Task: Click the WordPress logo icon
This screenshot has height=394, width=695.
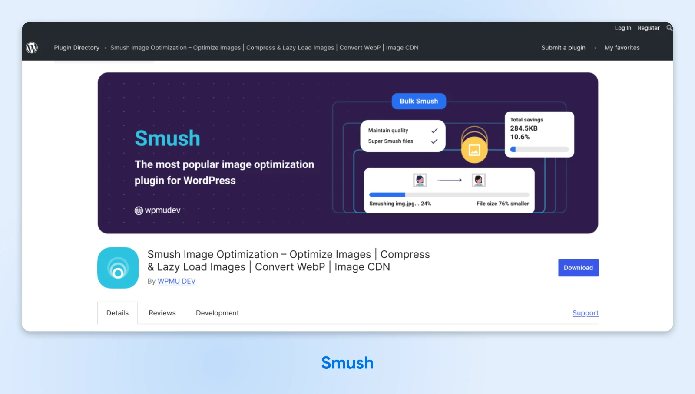Action: [x=32, y=48]
